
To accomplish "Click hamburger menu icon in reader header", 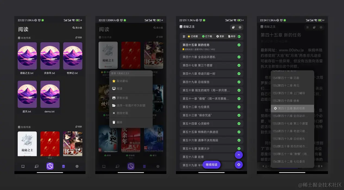I will pos(307,27).
